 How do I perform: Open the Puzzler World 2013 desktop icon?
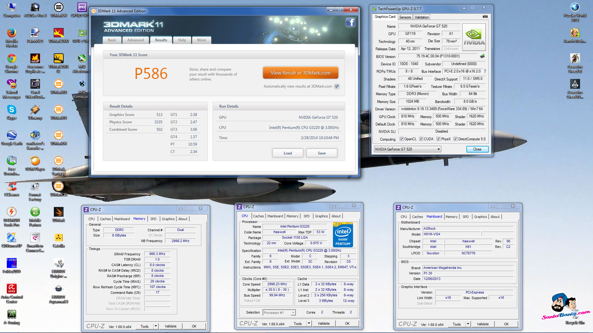[575, 12]
